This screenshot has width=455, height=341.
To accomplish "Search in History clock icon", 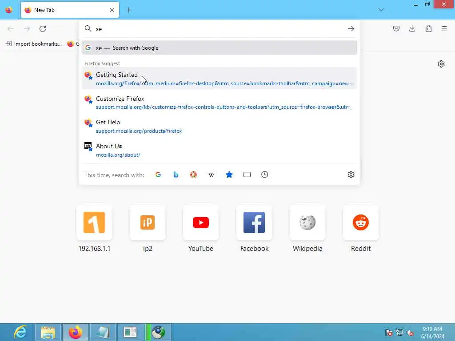I will pos(265,174).
